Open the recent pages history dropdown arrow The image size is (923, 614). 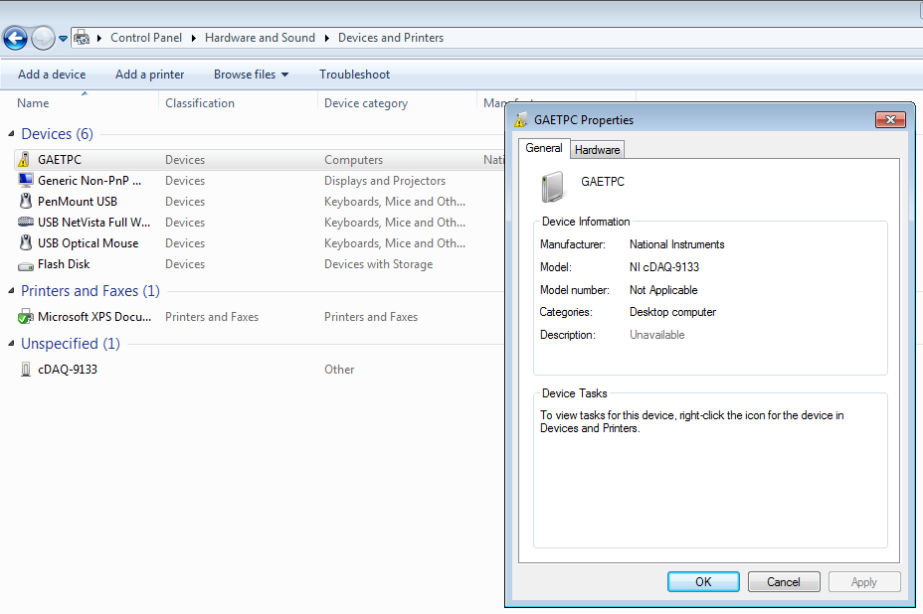(x=64, y=39)
